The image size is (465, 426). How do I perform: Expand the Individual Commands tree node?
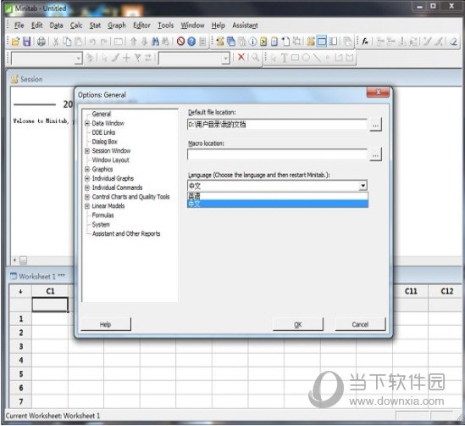click(87, 188)
